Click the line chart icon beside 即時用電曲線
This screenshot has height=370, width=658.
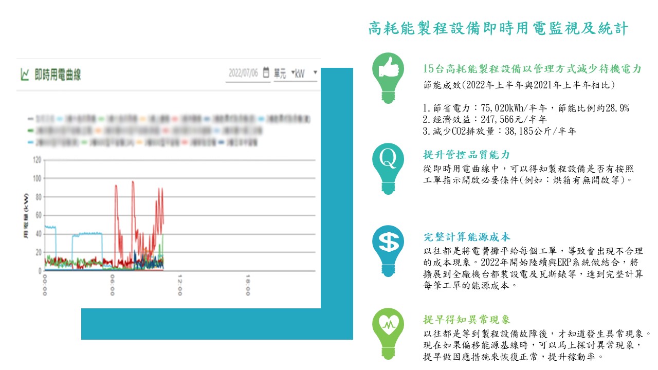pyautogui.click(x=24, y=75)
